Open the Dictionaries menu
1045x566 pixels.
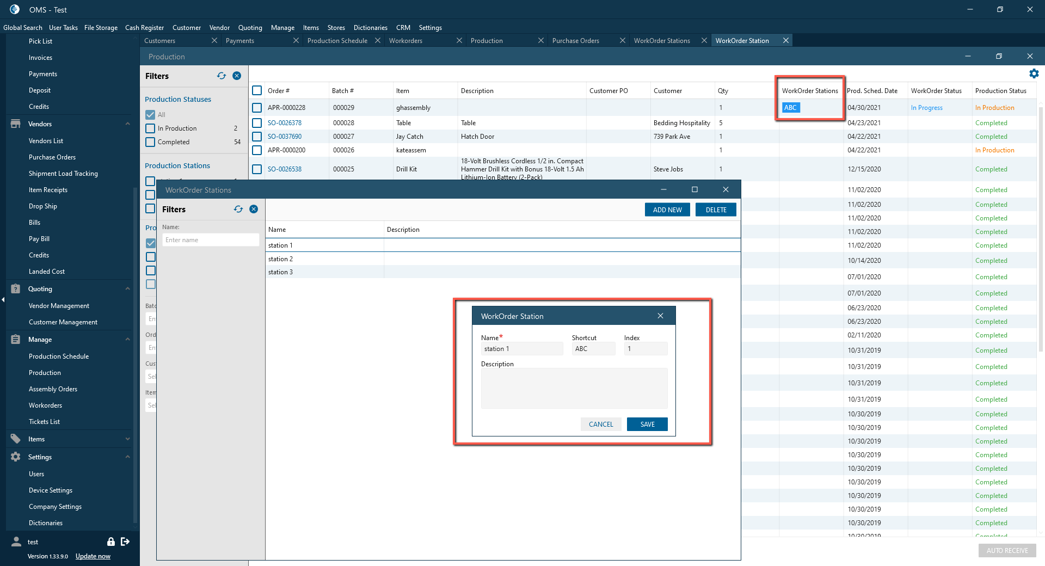click(371, 28)
